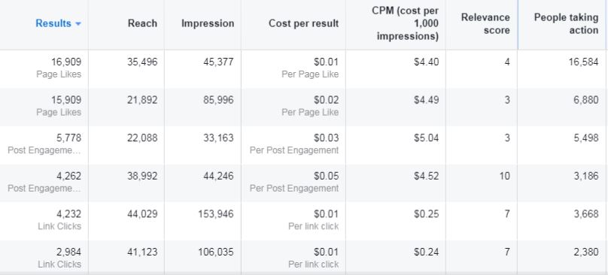
Task: Click the $5.04 CPM value
Action: coord(426,138)
